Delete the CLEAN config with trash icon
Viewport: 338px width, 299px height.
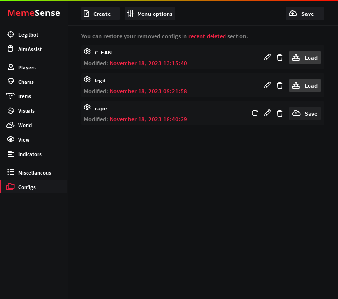pos(280,57)
